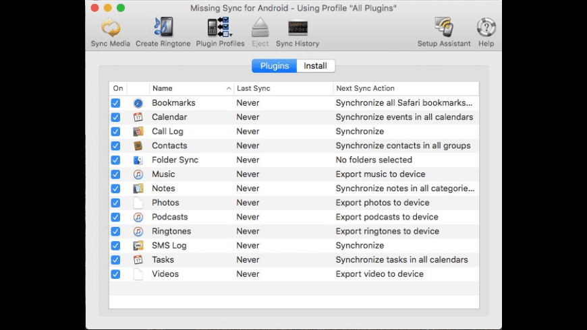
Task: Select the Bookmarks Safari plugin icon
Action: [138, 103]
